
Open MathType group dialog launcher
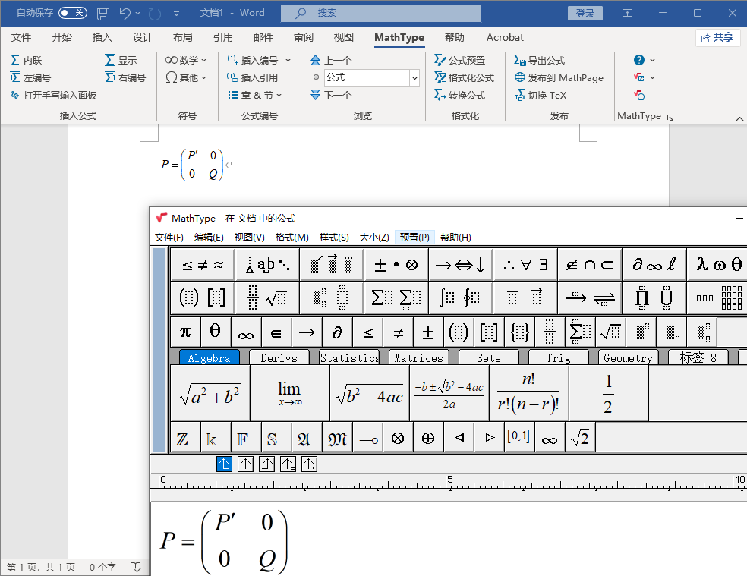click(x=670, y=117)
